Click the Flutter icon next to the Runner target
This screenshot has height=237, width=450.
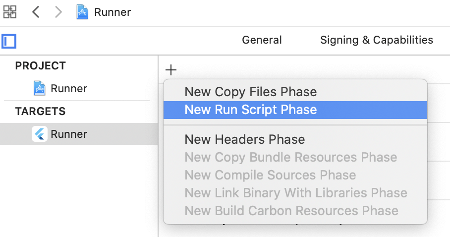tap(40, 134)
